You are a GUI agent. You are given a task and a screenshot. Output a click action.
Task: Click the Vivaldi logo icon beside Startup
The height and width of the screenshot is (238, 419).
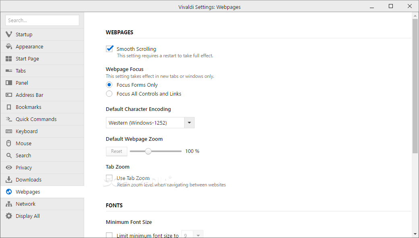pos(8,34)
